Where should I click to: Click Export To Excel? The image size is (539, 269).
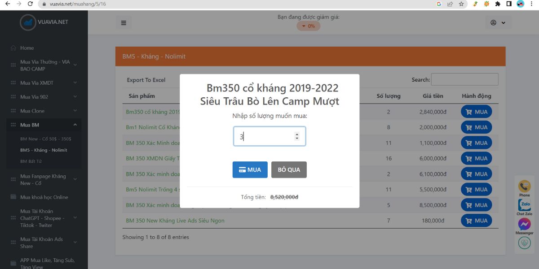click(x=146, y=80)
